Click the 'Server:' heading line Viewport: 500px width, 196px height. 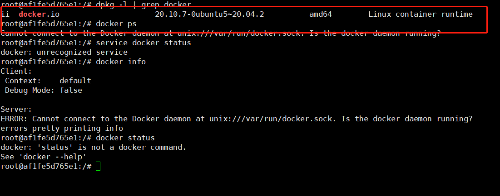click(16, 109)
